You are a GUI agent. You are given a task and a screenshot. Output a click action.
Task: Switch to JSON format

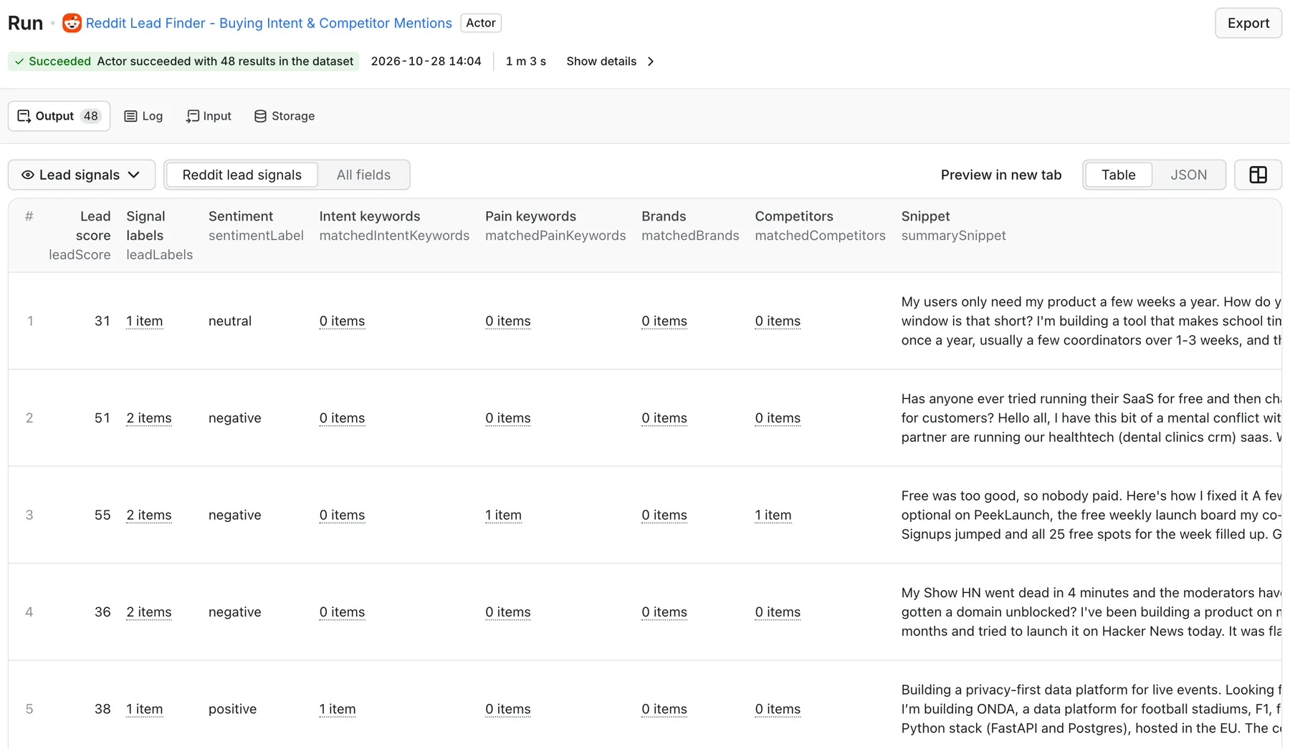[1189, 175]
